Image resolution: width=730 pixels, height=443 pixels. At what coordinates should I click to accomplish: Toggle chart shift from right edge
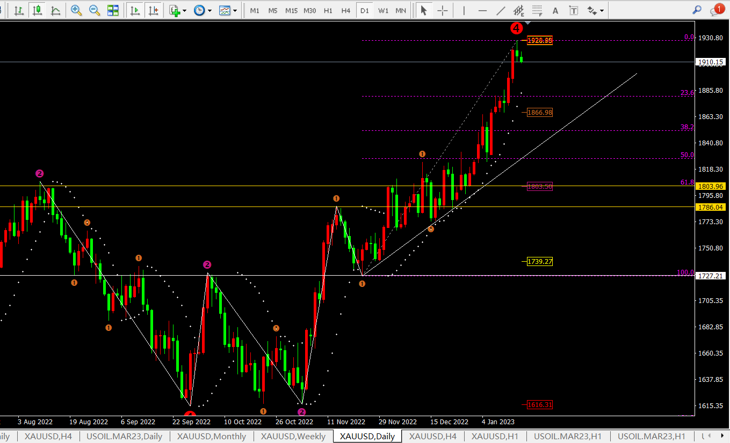pyautogui.click(x=153, y=10)
